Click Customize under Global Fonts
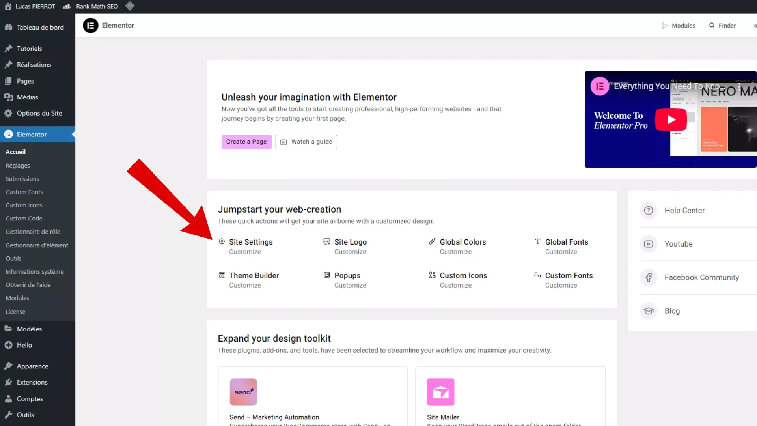 pyautogui.click(x=561, y=252)
